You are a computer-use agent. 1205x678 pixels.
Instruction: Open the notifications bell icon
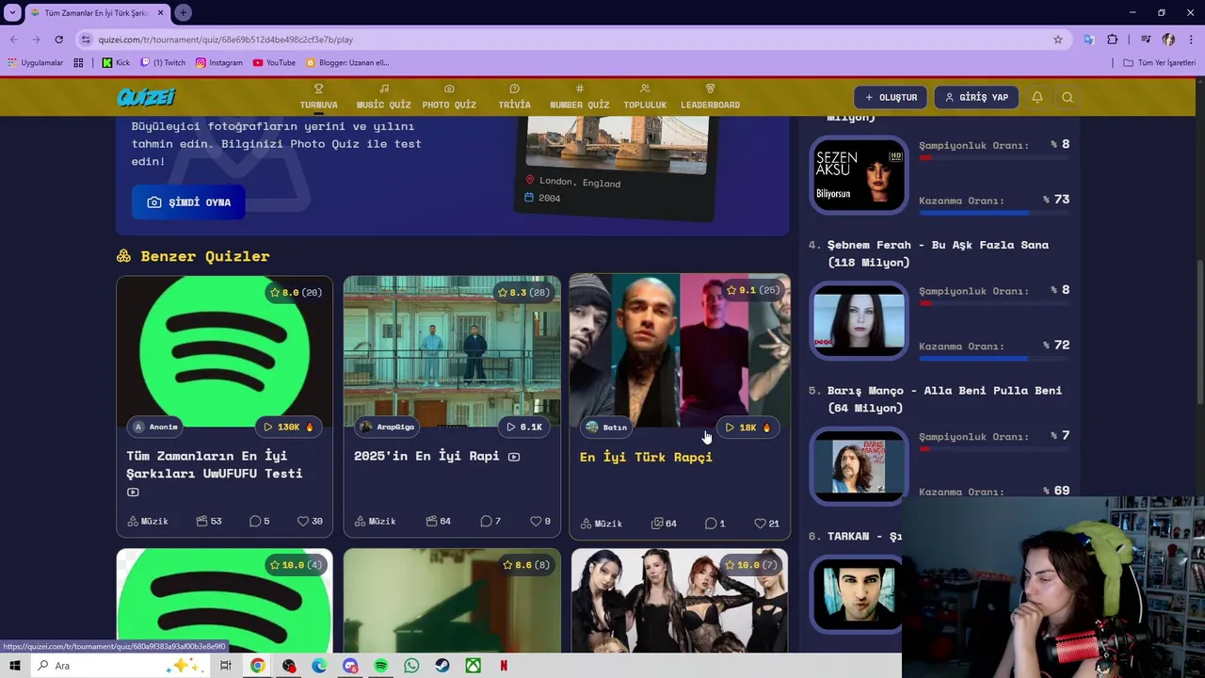tap(1036, 97)
